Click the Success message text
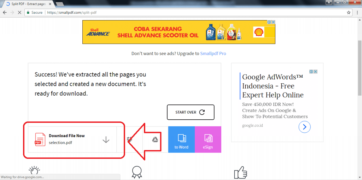 click(x=90, y=84)
